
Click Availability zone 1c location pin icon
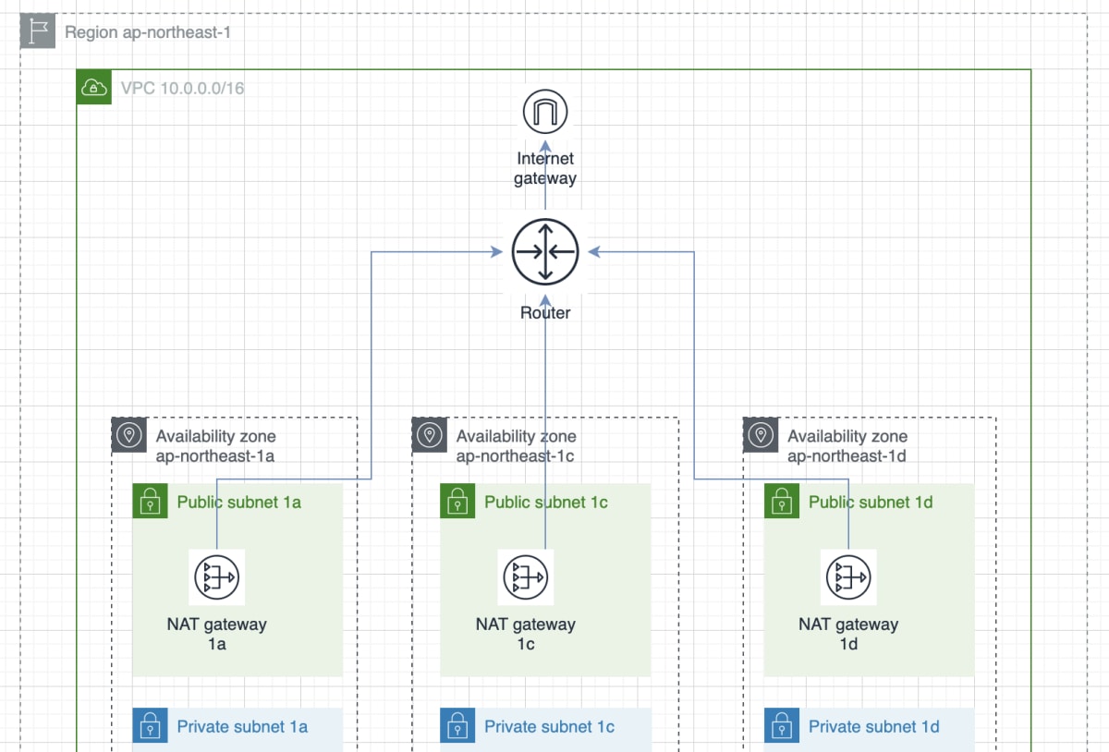[x=429, y=434]
